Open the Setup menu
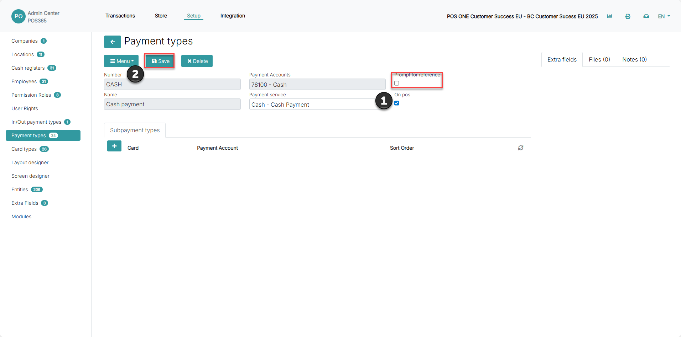 [194, 16]
